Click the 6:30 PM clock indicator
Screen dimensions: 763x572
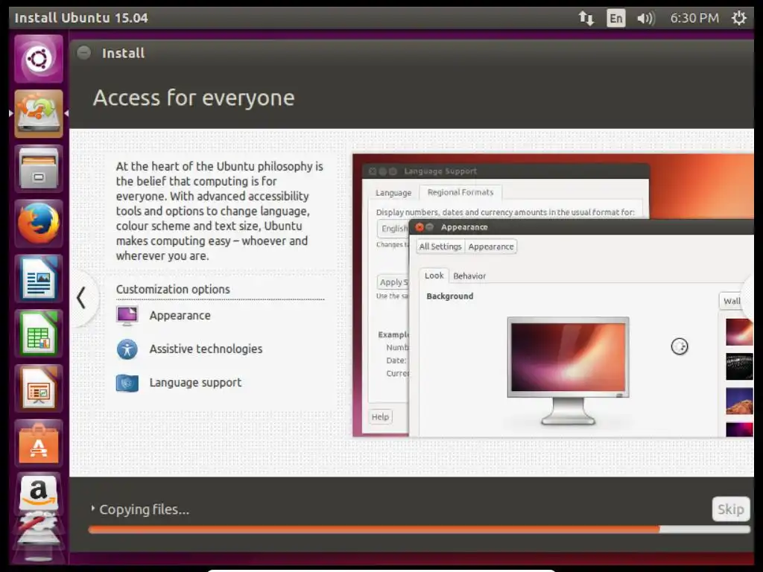coord(694,18)
